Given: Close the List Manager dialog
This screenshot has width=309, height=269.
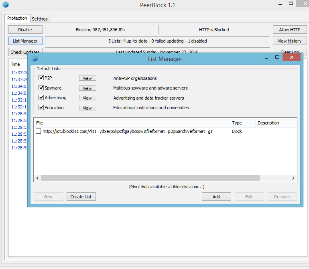Looking at the screenshot, I should click(291, 57).
